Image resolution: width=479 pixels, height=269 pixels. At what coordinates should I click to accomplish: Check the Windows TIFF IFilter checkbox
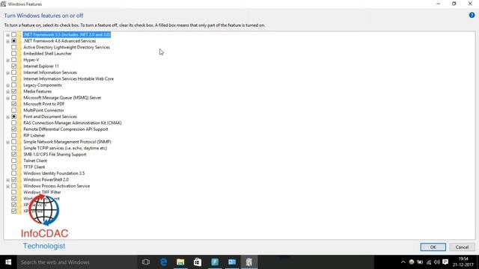(13, 192)
